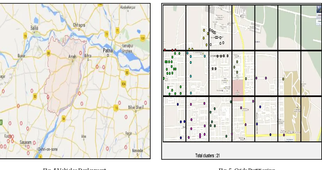Select the Bihta town label
The height and width of the screenshot is (170, 322).
point(88,56)
